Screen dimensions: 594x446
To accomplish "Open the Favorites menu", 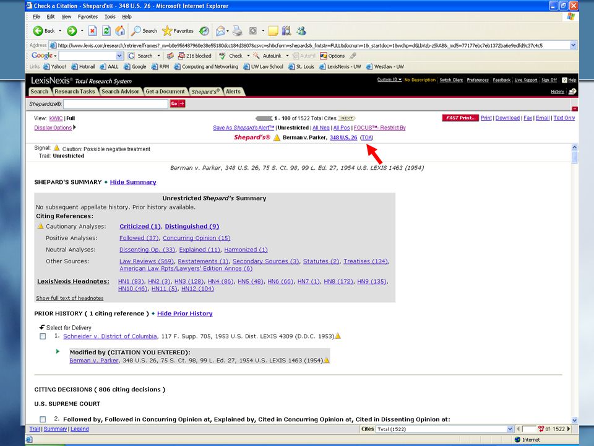I will click(87, 17).
